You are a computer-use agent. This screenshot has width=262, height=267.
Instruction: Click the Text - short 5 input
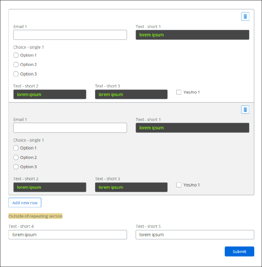pyautogui.click(x=195, y=235)
